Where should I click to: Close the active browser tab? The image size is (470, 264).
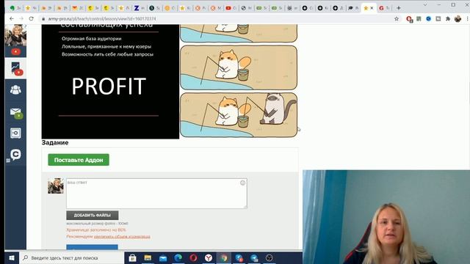tap(372, 8)
